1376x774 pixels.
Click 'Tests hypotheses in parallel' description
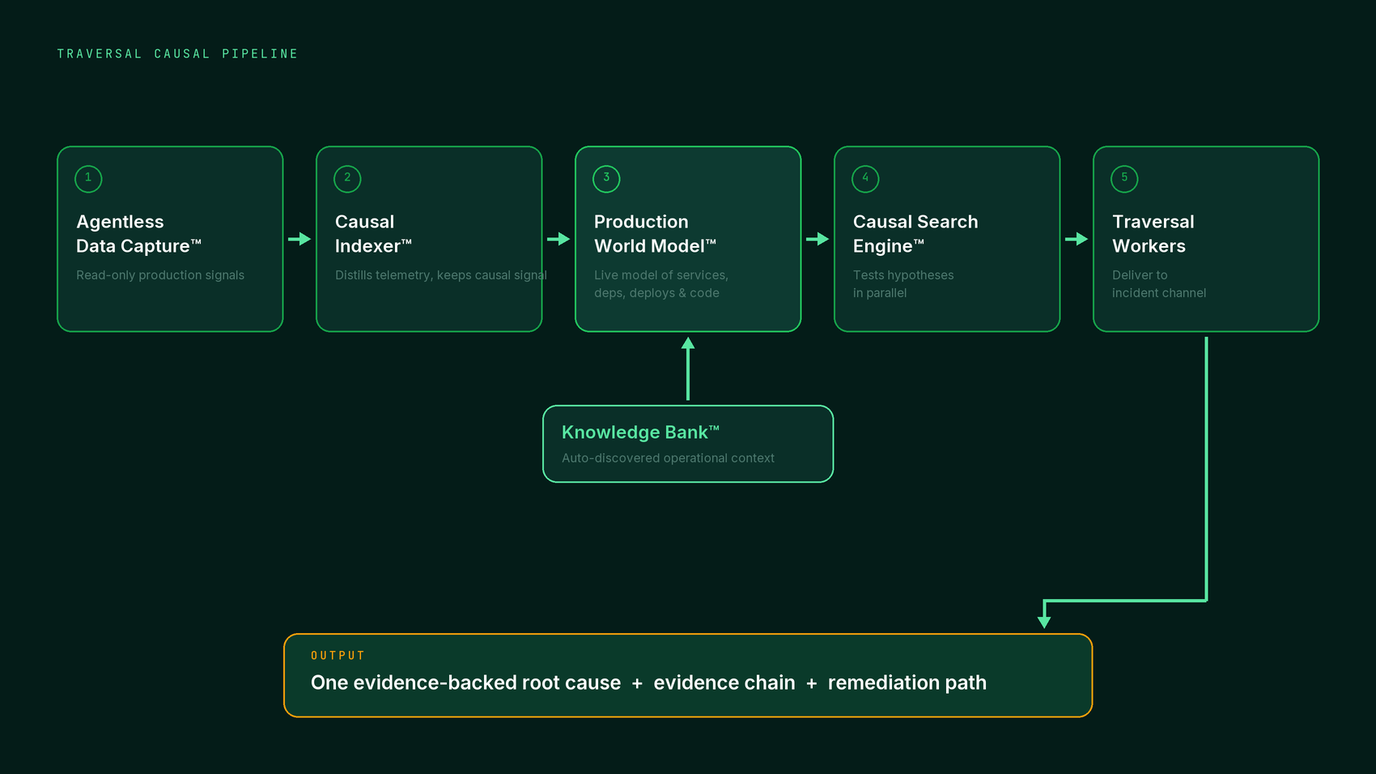pyautogui.click(x=903, y=284)
